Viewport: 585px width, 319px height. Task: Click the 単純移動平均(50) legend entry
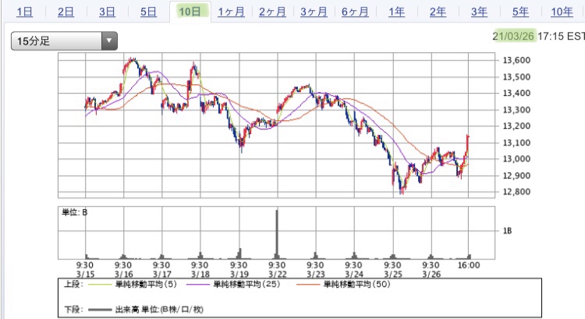pos(356,285)
